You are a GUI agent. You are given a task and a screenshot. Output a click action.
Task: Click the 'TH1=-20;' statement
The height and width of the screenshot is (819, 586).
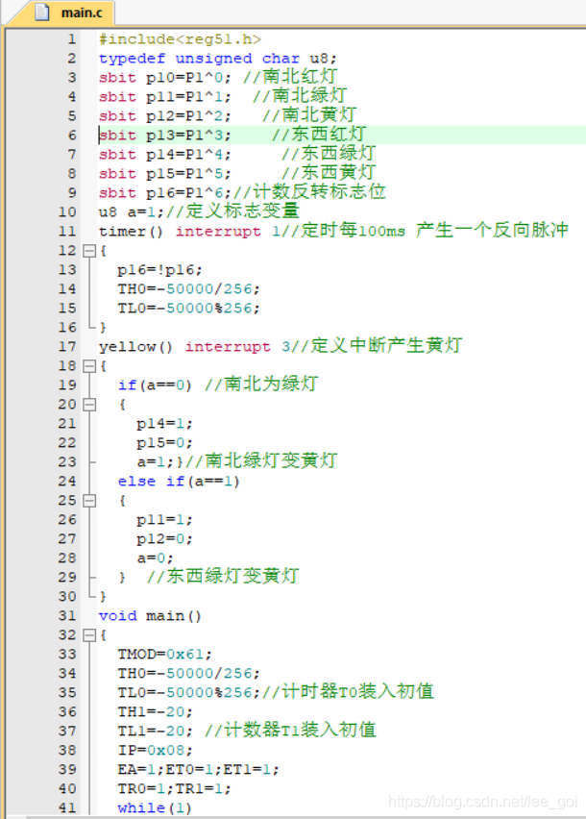point(155,712)
